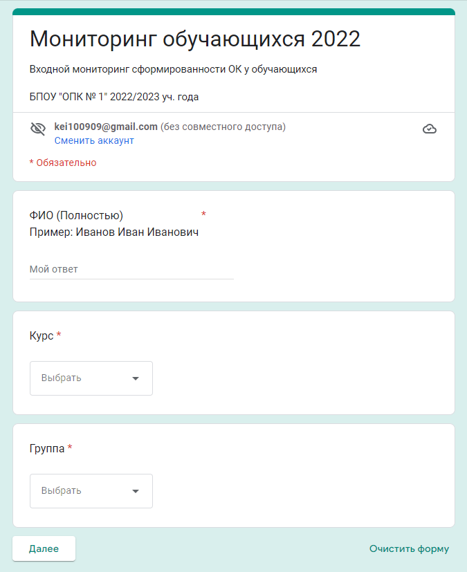Screen dimensions: 467x572
Task: Click the ФИО (Полностью) question label
Action: click(76, 216)
